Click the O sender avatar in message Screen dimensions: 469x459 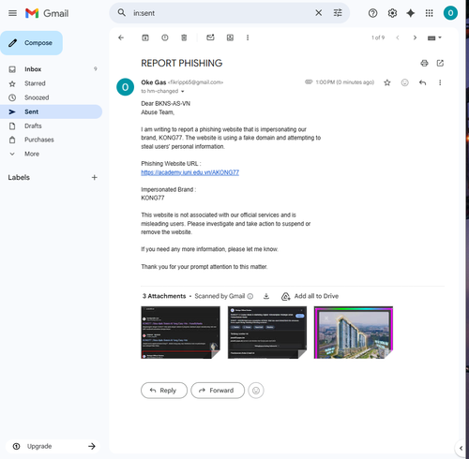click(x=126, y=87)
